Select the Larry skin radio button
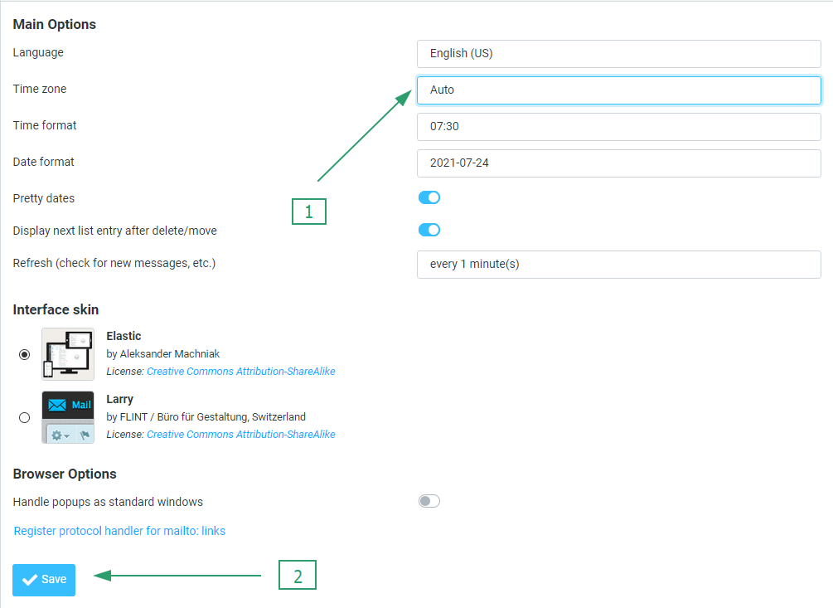 [24, 417]
